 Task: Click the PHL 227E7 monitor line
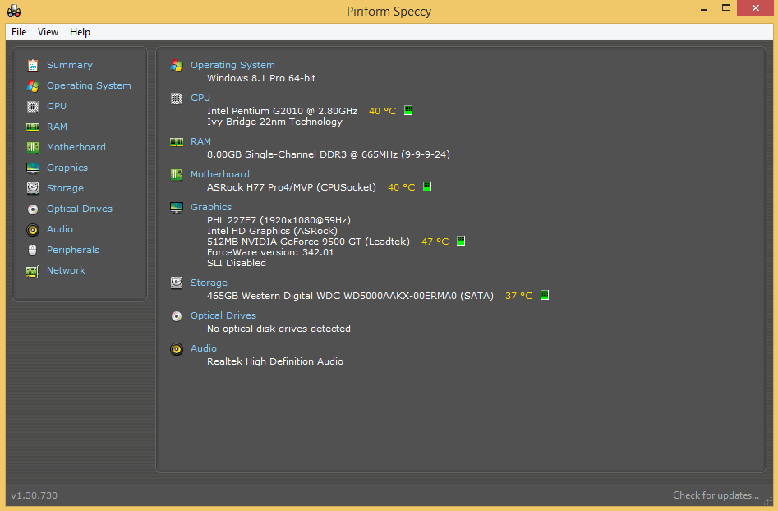click(279, 220)
